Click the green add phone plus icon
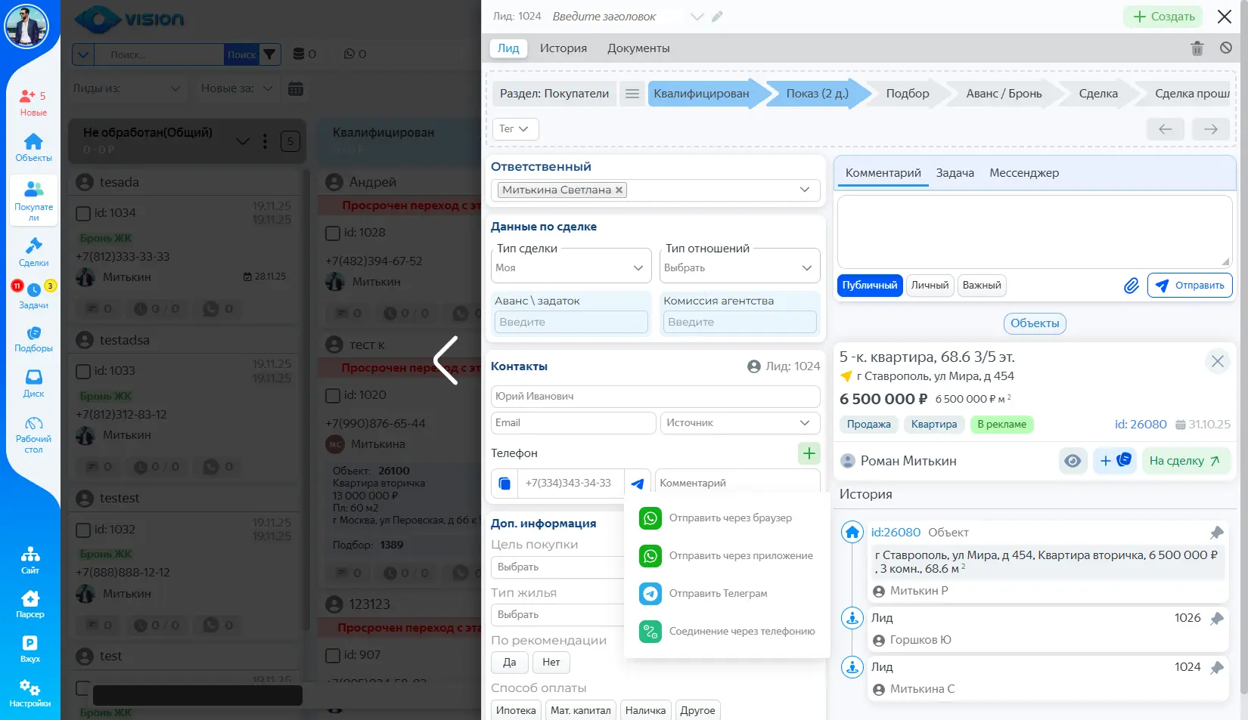The image size is (1248, 720). coord(809,453)
